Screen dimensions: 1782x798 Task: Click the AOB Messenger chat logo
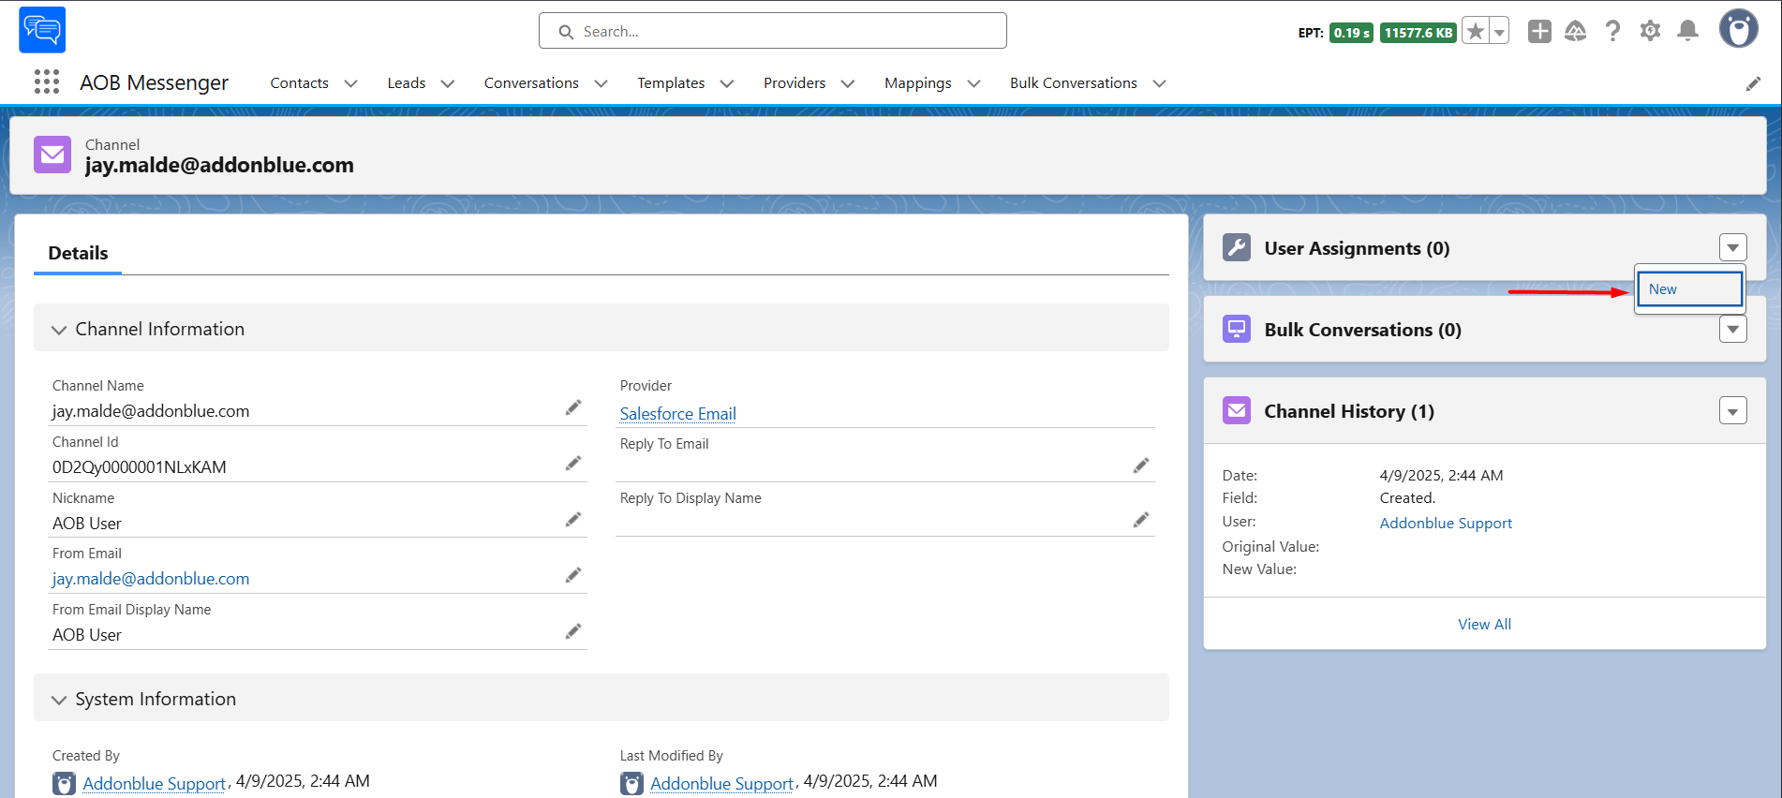pos(42,30)
